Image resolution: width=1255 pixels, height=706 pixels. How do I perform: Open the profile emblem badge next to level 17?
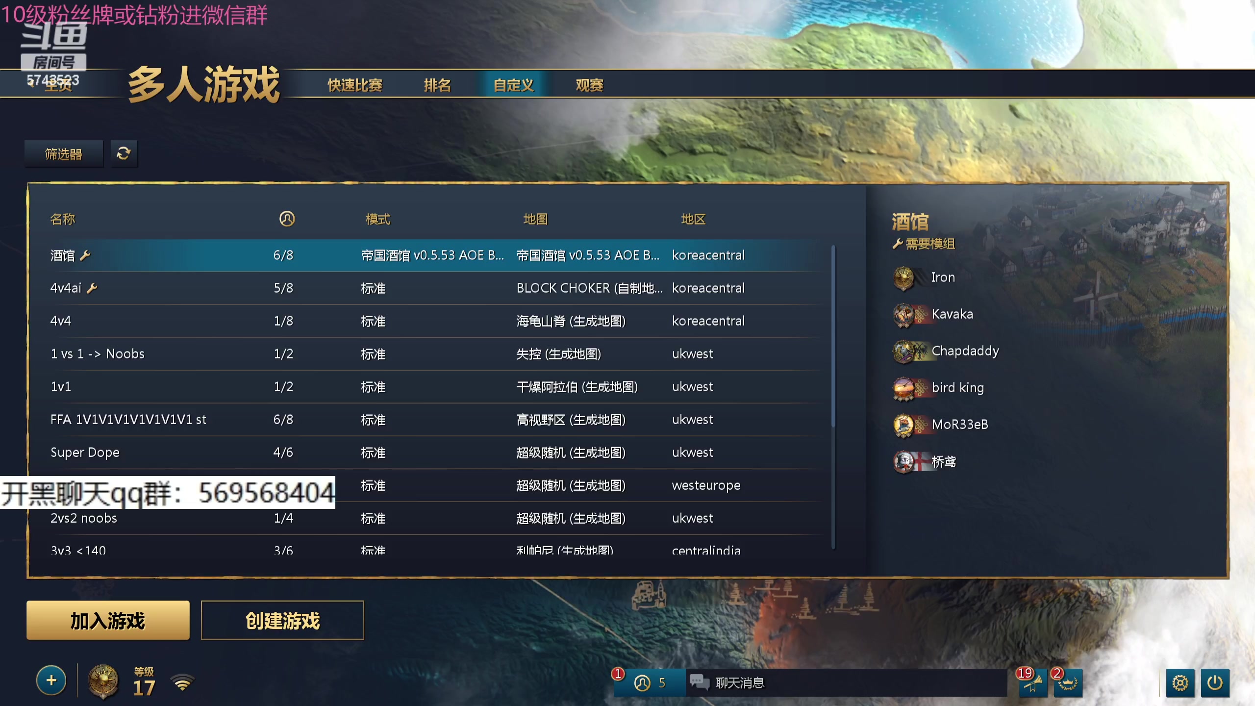coord(103,681)
